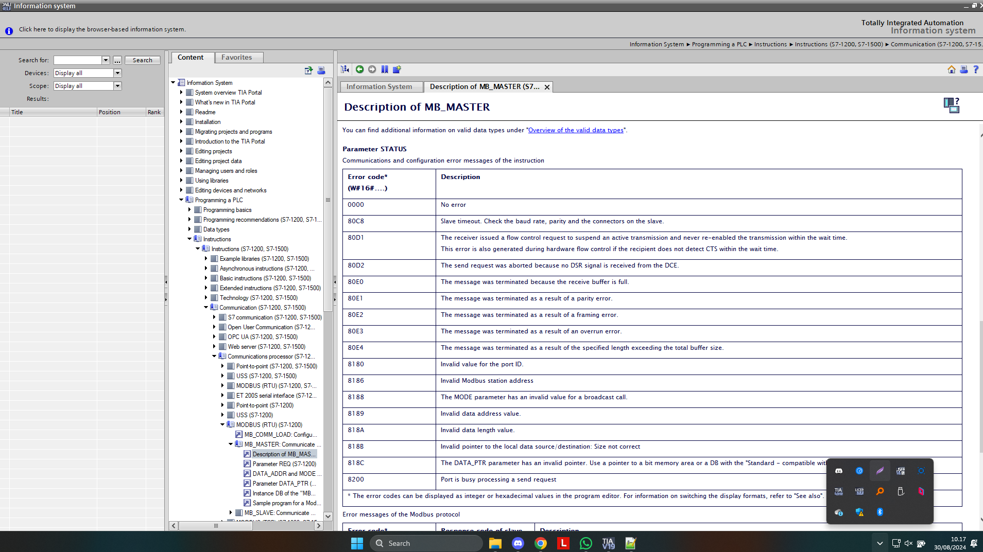The width and height of the screenshot is (983, 552).
Task: Click the Bluetooth tray icon
Action: coord(879,512)
